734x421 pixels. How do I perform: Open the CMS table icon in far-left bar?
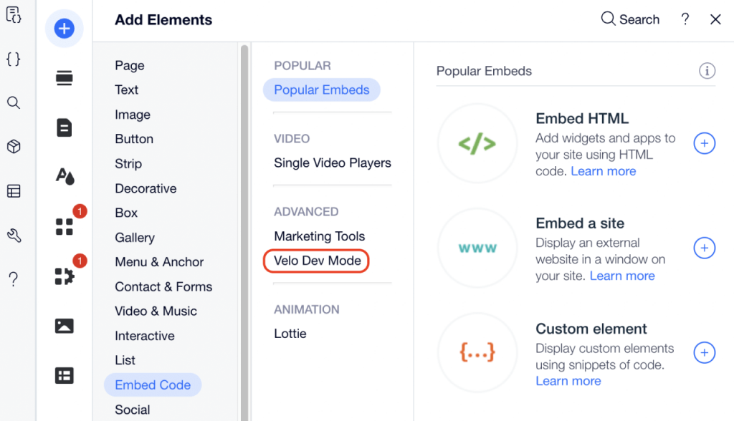pos(13,190)
